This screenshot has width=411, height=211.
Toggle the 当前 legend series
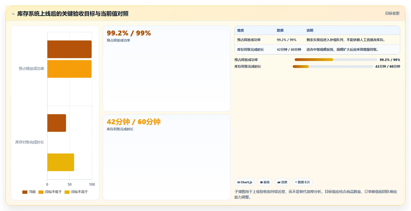coord(29,192)
